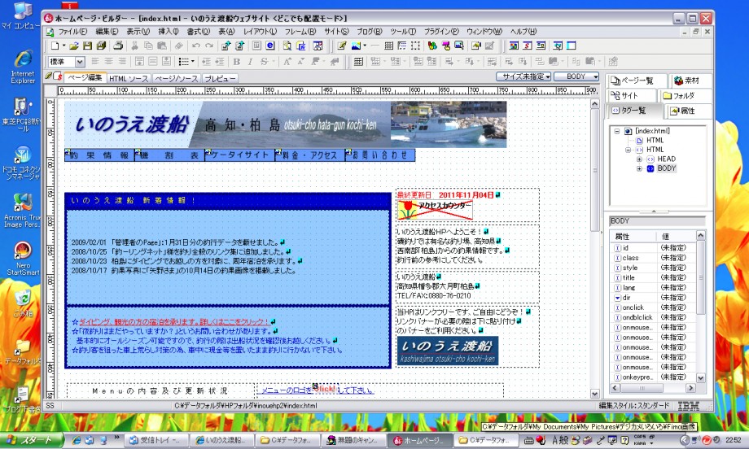Click the red ダイビング、観光の方 link

tap(174, 321)
